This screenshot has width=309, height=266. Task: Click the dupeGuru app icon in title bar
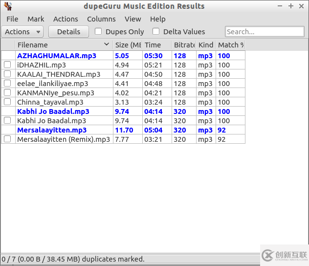(x=8, y=6)
